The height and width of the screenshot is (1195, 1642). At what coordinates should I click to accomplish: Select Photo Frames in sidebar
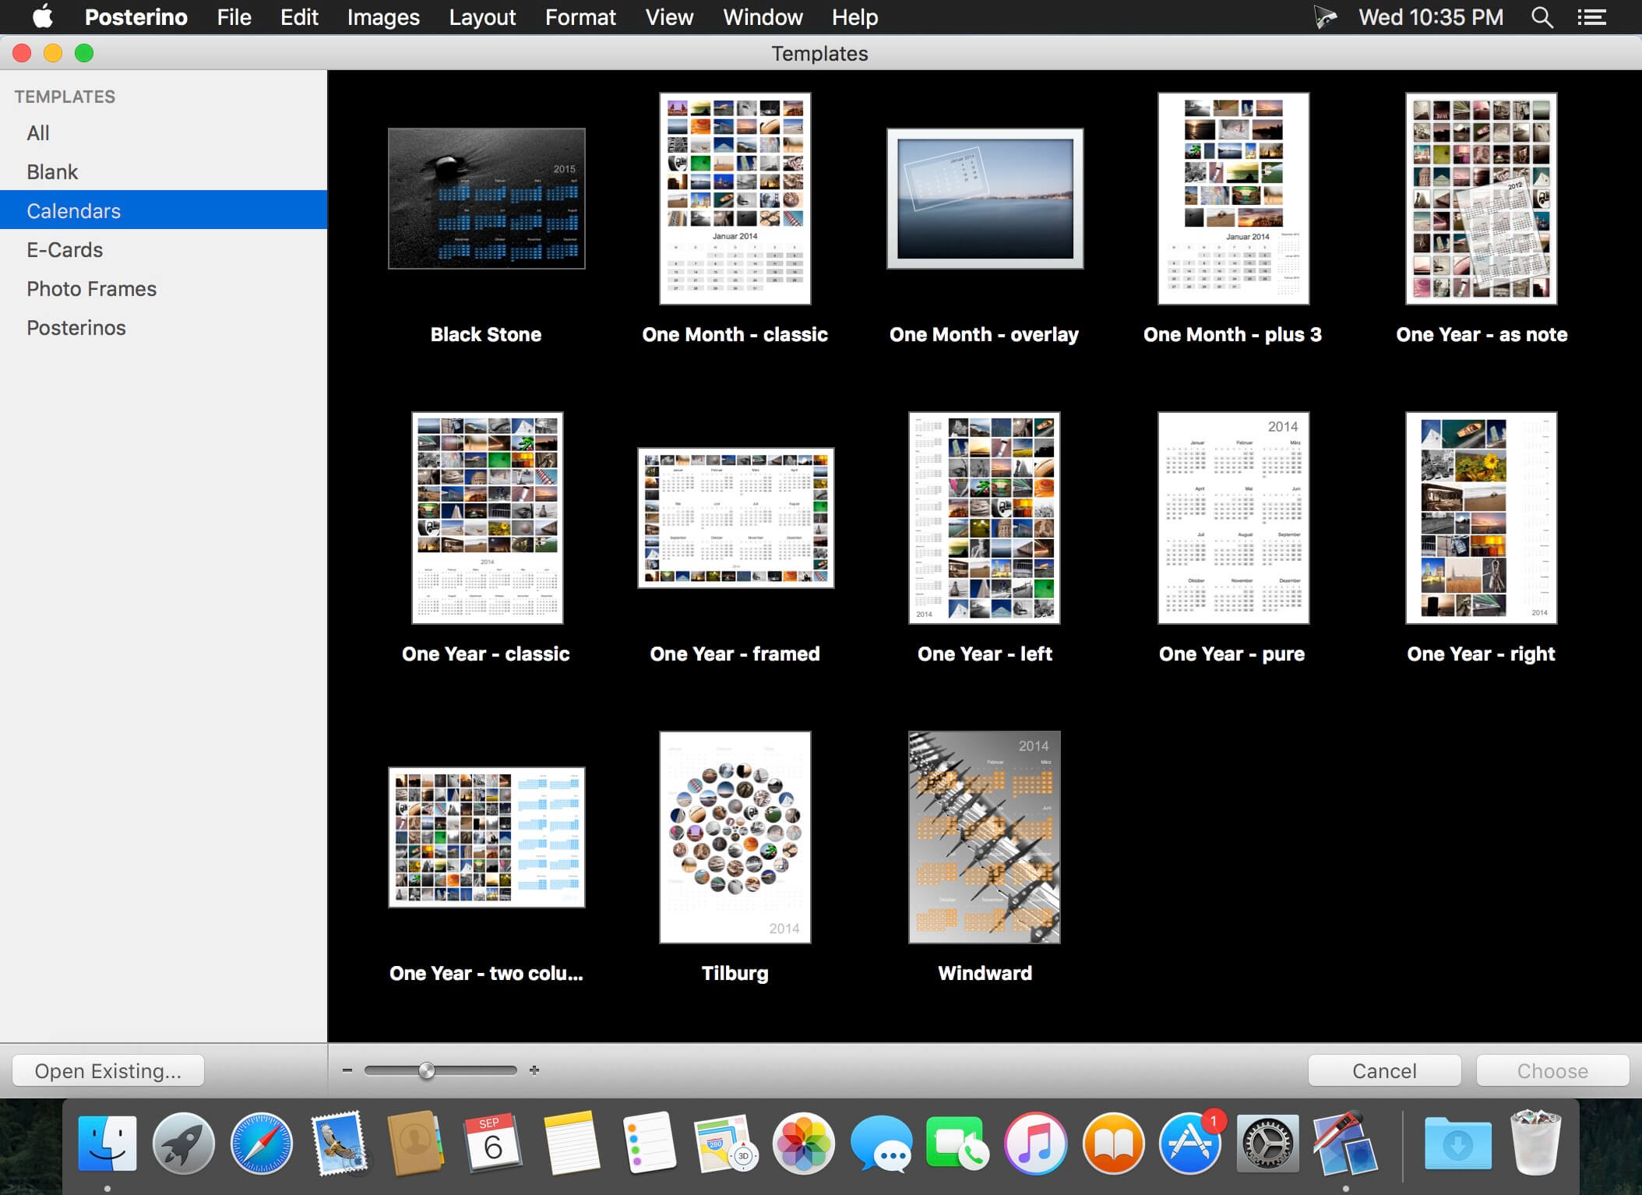tap(91, 288)
